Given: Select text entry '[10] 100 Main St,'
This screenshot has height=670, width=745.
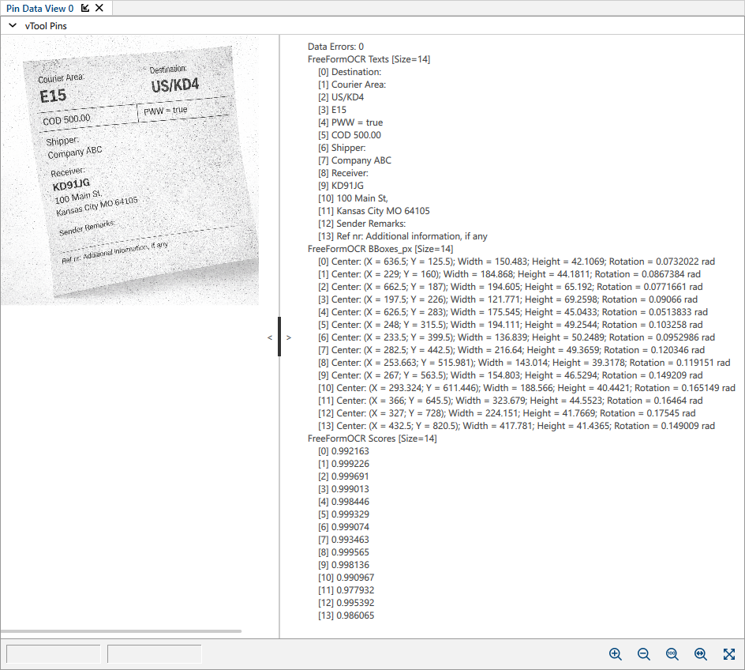Looking at the screenshot, I should [353, 198].
